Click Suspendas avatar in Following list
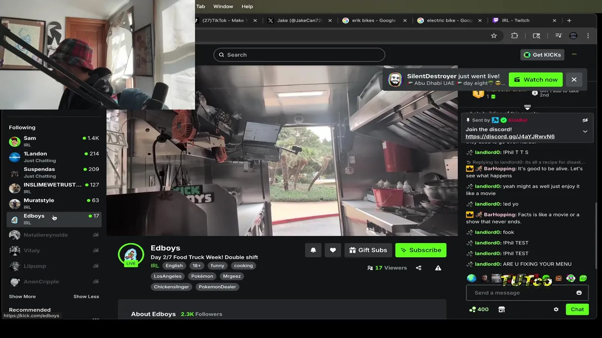The image size is (602, 338). pyautogui.click(x=15, y=172)
